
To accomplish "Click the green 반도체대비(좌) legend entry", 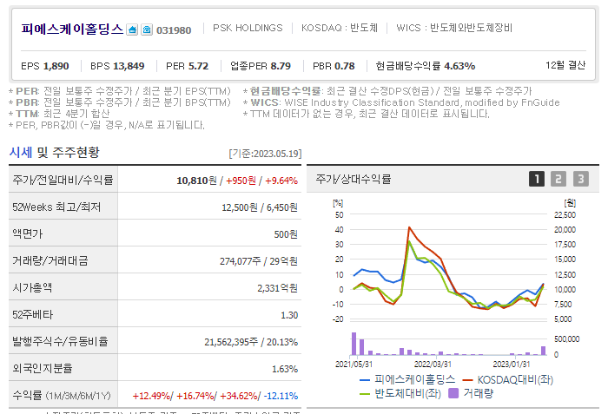I will pos(400,394).
